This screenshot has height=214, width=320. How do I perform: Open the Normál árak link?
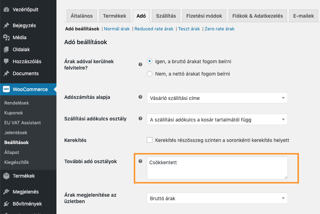pyautogui.click(x=117, y=29)
